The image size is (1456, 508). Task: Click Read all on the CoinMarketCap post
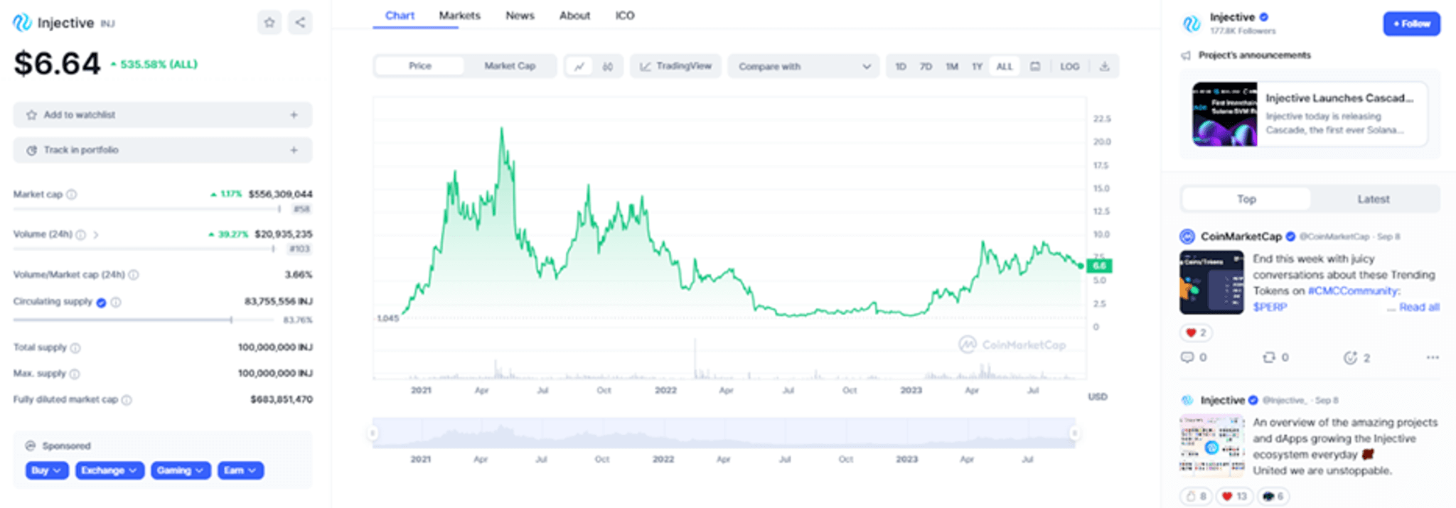(1419, 307)
